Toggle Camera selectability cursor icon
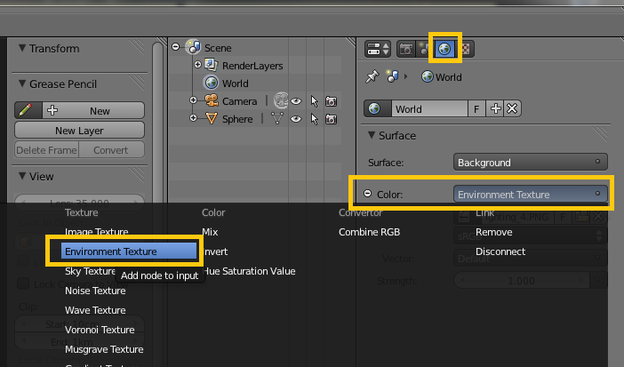The height and width of the screenshot is (367, 624). point(315,101)
